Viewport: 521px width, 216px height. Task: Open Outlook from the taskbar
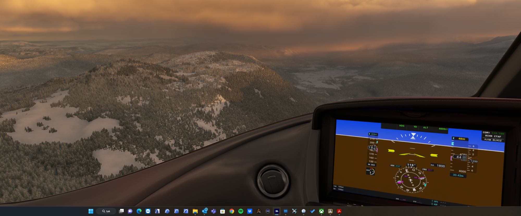click(x=204, y=211)
